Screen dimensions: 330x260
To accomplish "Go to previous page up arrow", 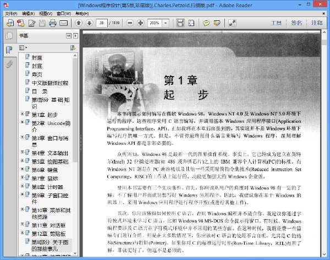I will 79,23.
